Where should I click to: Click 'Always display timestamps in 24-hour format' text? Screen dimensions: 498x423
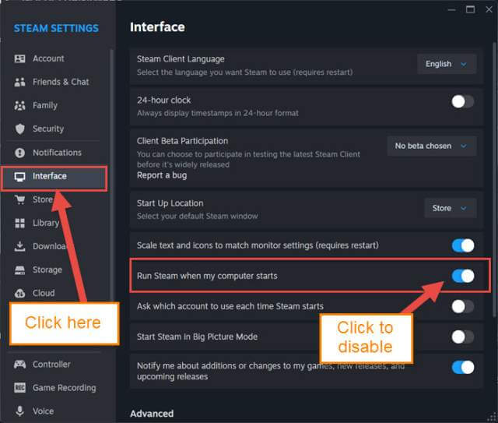point(218,113)
